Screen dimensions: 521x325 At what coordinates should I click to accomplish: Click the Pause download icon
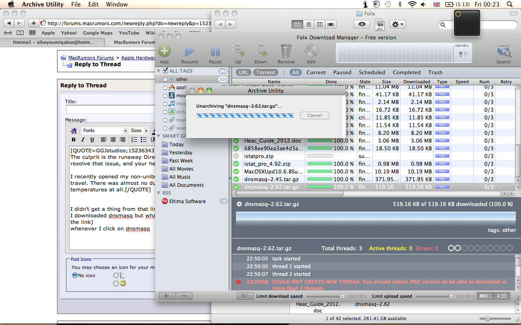[x=215, y=51]
